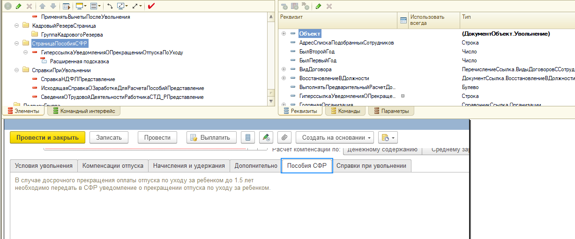Select Расширенная подсказка tree item
The height and width of the screenshot is (239, 575).
click(79, 61)
